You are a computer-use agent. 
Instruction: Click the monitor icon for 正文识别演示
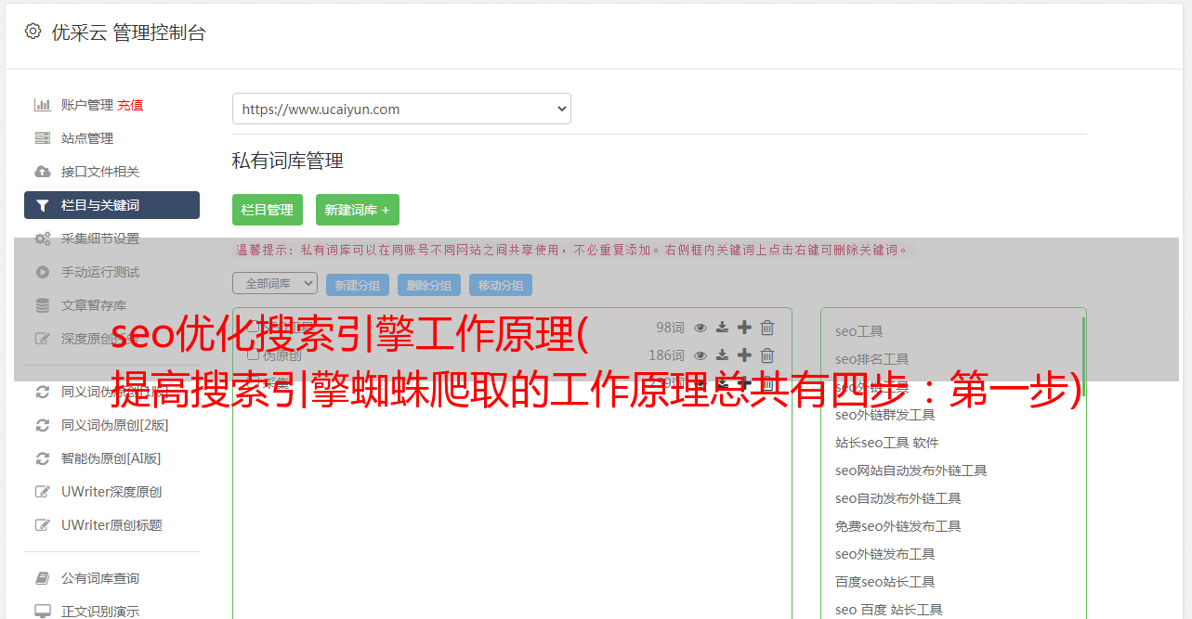click(x=42, y=612)
